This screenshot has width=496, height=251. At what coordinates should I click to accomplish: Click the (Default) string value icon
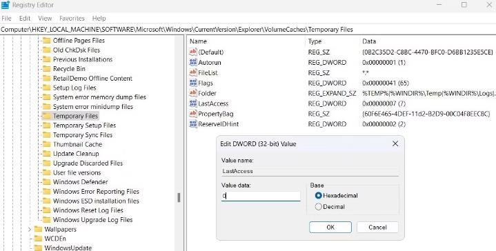(193, 52)
